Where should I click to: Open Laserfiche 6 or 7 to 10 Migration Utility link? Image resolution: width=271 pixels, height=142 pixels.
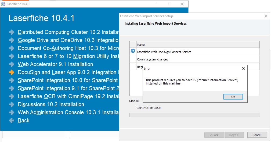coord(68,56)
